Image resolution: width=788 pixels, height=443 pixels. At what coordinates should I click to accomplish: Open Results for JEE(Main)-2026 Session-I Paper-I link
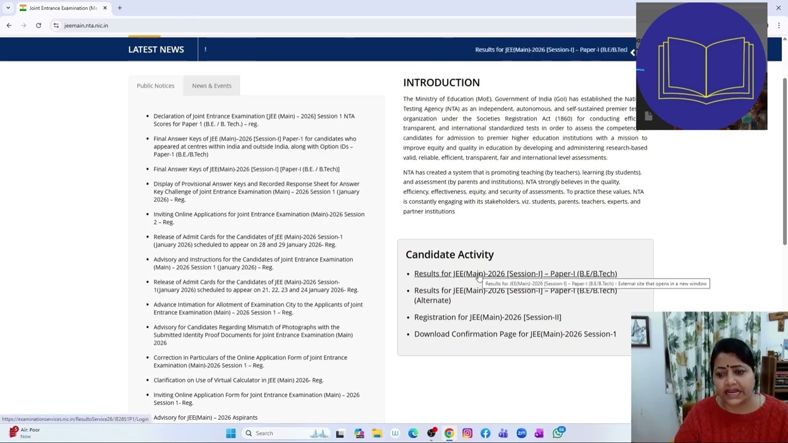point(515,274)
